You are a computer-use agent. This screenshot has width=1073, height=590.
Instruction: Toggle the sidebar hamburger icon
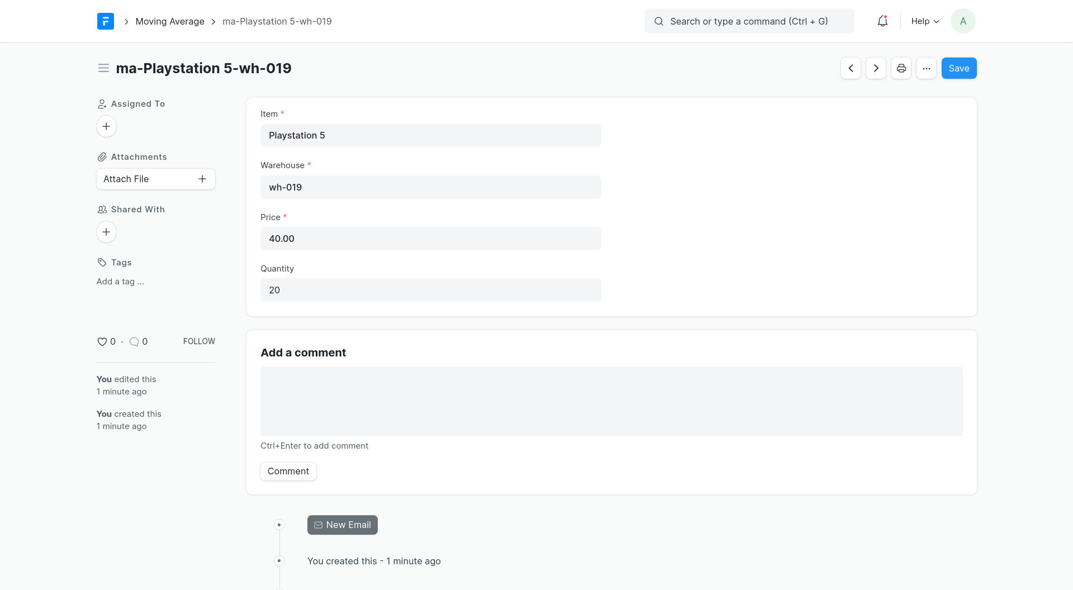103,68
